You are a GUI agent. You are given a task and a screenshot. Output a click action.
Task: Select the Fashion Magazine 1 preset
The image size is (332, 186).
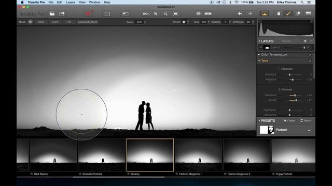point(198,155)
